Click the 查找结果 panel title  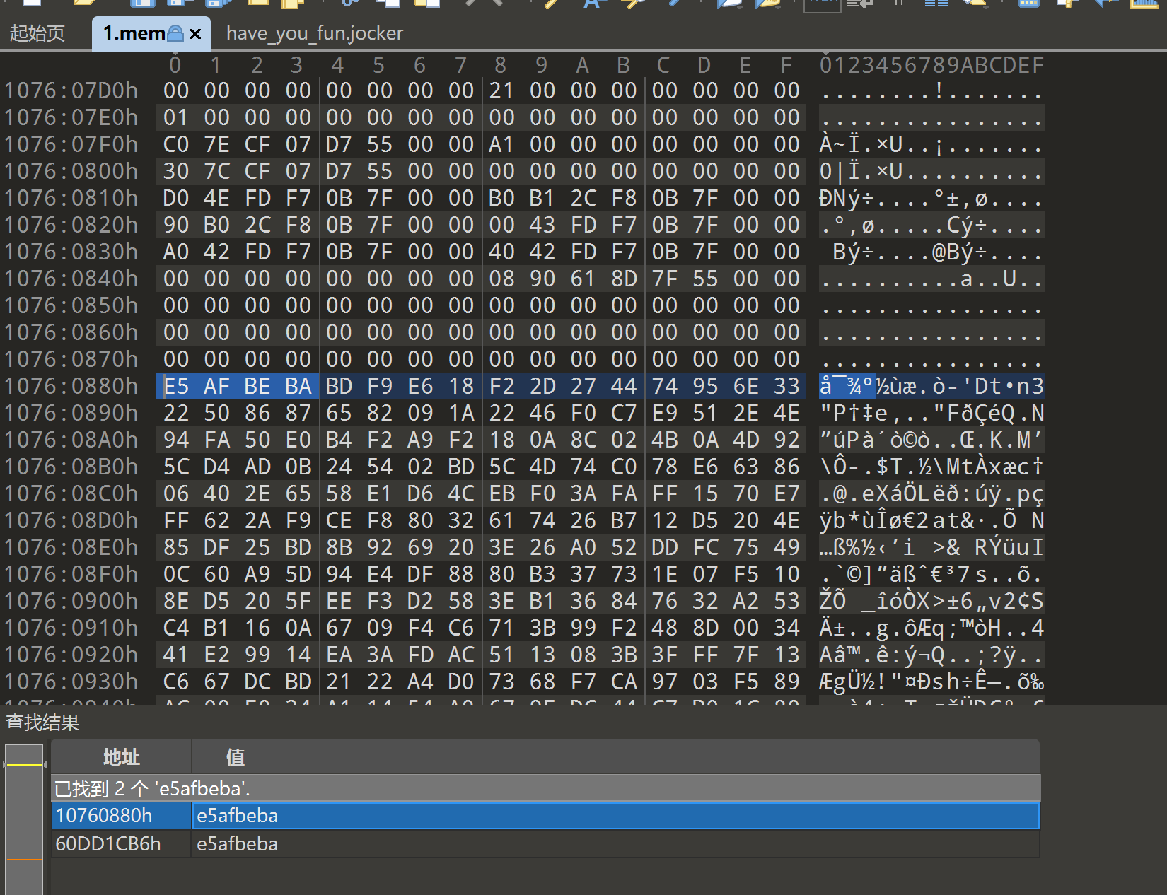tap(42, 723)
